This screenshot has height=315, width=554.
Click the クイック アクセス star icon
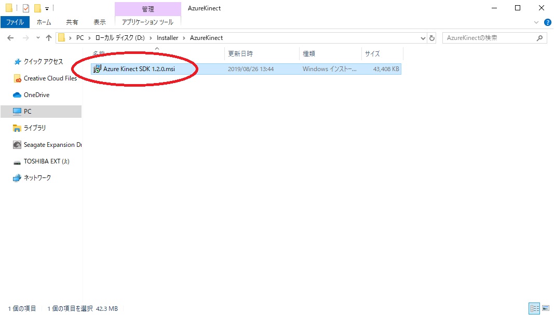click(17, 62)
